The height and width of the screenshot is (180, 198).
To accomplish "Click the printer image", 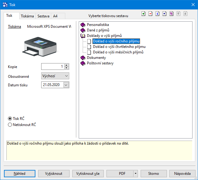I will (x=40, y=47).
